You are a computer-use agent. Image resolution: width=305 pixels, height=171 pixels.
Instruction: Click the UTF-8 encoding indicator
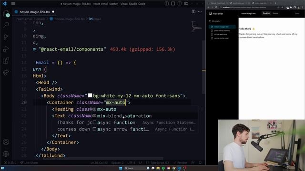pyautogui.click(x=132, y=162)
